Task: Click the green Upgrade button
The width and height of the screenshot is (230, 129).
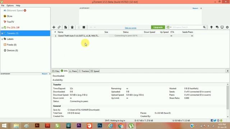Action: [x=158, y=27]
